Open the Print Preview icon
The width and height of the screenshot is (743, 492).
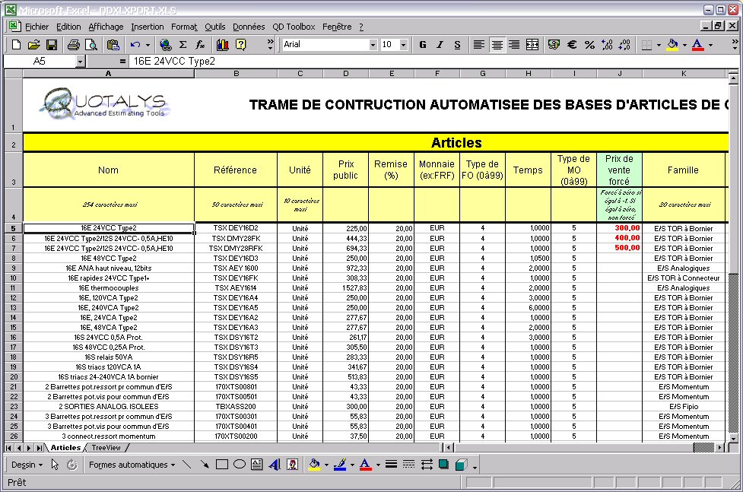[x=90, y=45]
